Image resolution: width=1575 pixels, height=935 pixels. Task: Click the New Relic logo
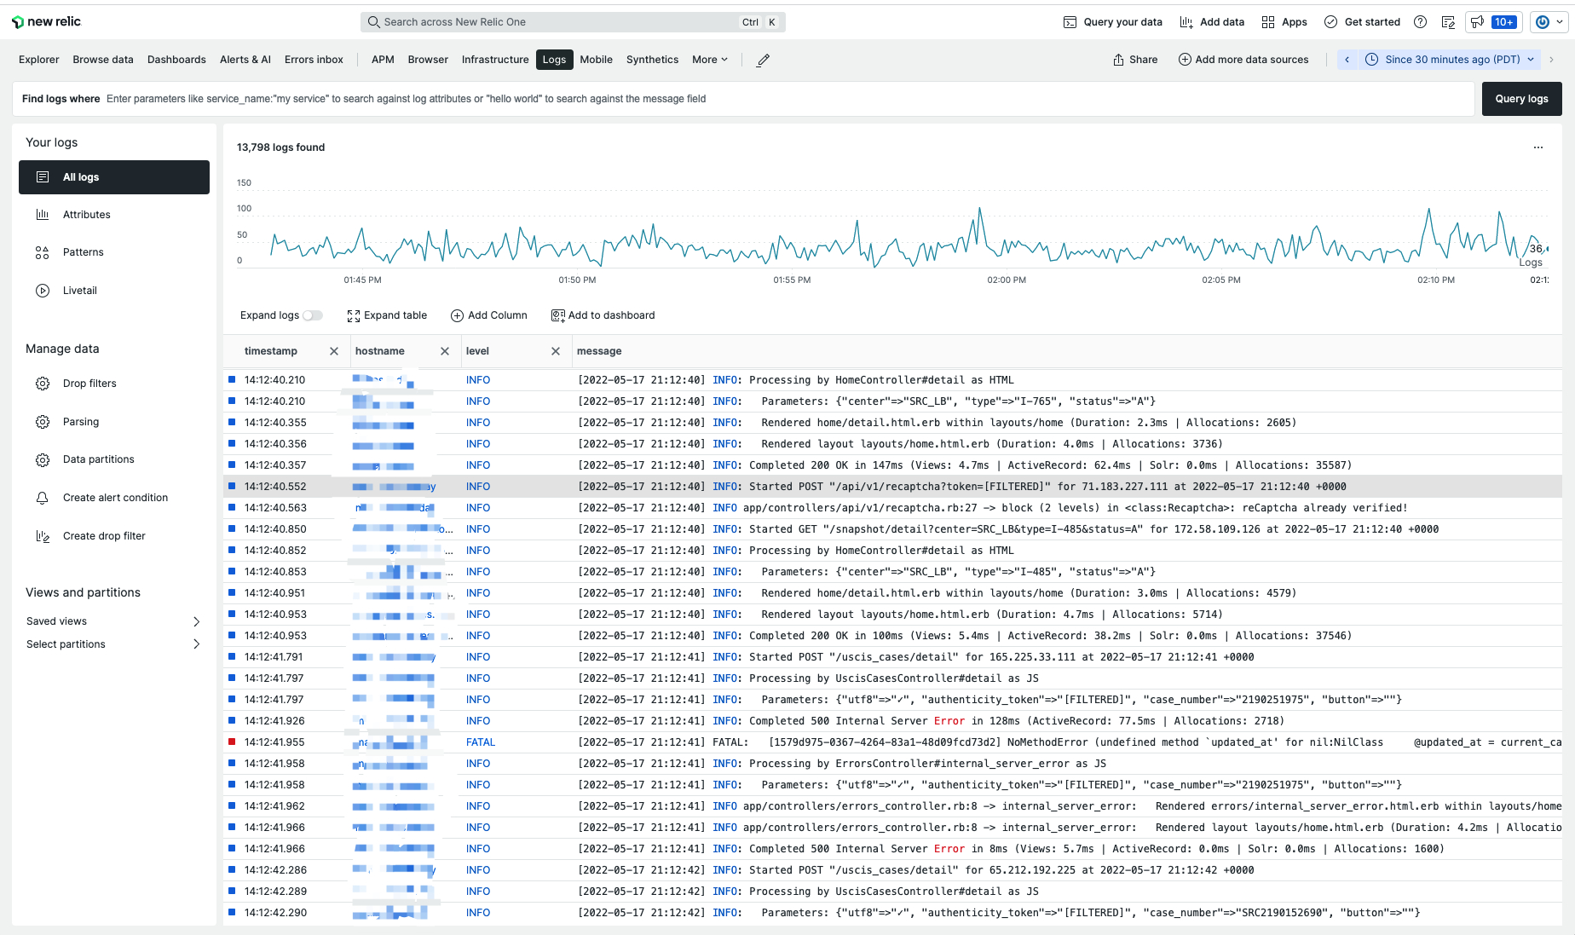coord(47,22)
